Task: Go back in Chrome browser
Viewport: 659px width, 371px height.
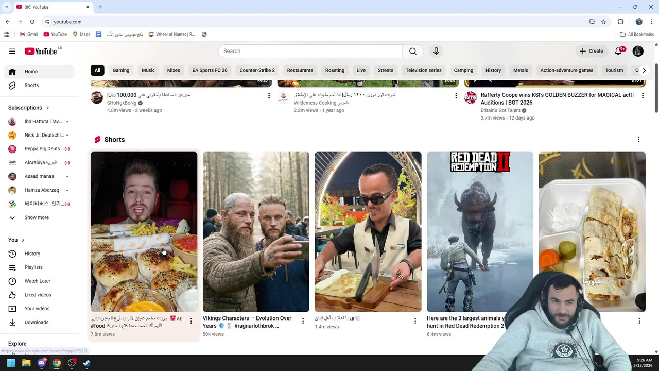Action: [x=7, y=22]
